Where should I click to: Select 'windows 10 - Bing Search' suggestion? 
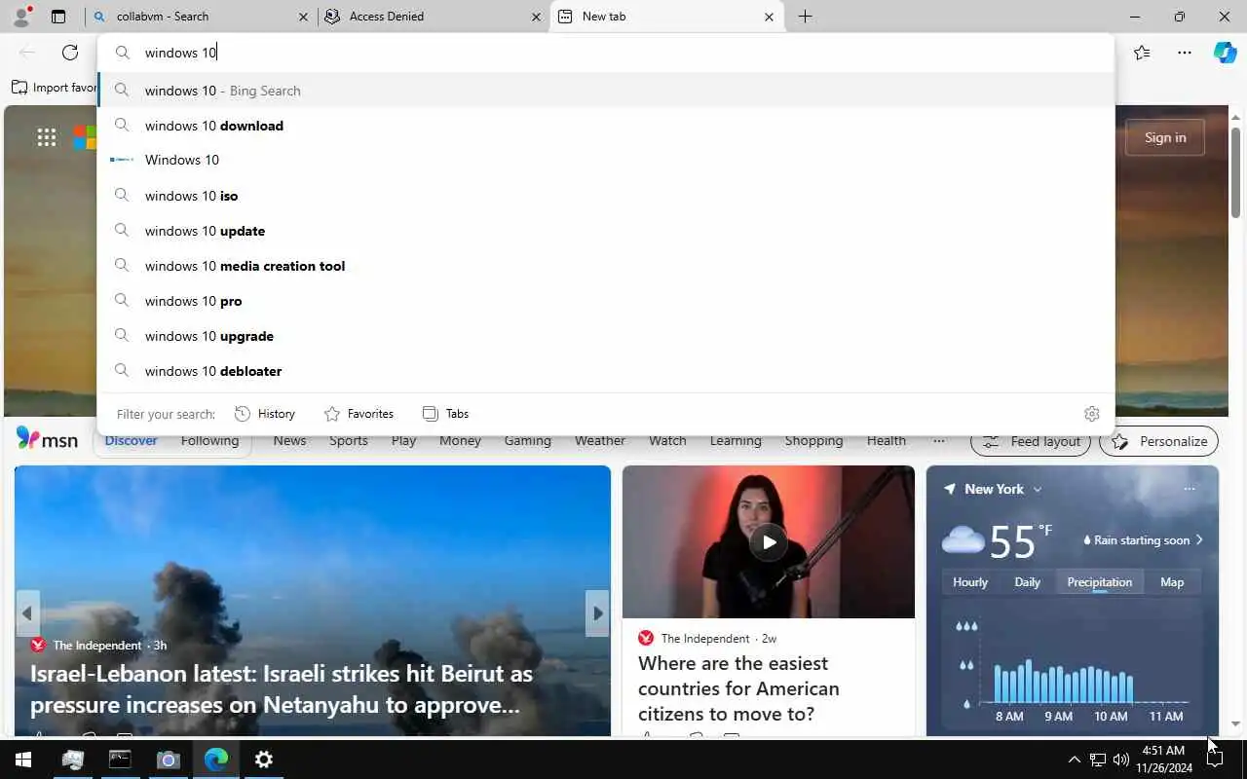[x=605, y=91]
